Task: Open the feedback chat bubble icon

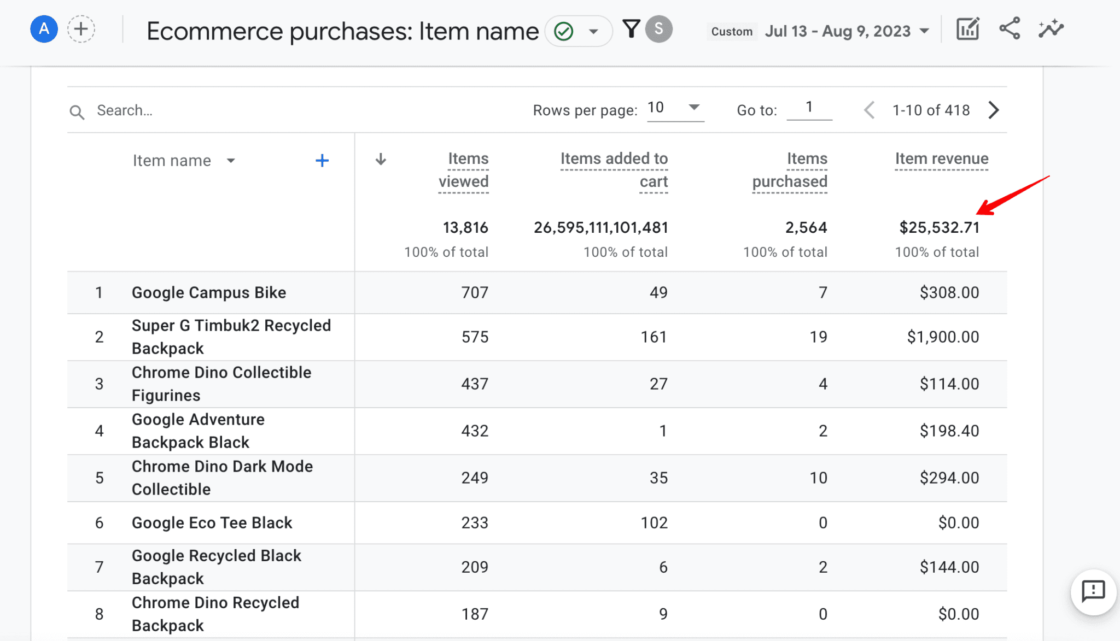Action: click(x=1093, y=591)
